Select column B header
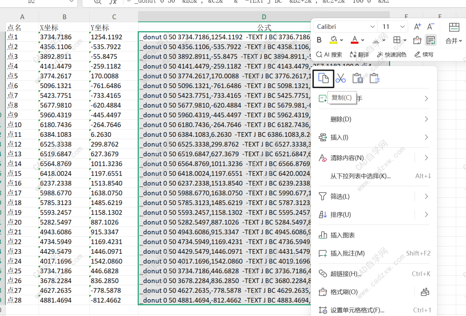Screen dimensions: 466x316 tap(64, 17)
